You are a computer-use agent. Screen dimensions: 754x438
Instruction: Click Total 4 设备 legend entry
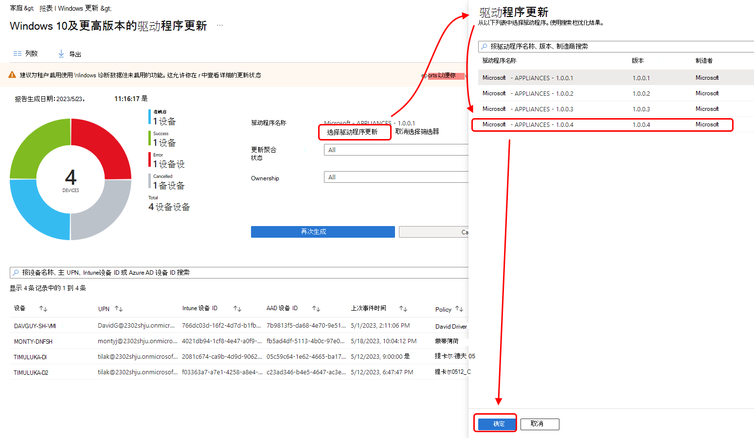click(169, 204)
